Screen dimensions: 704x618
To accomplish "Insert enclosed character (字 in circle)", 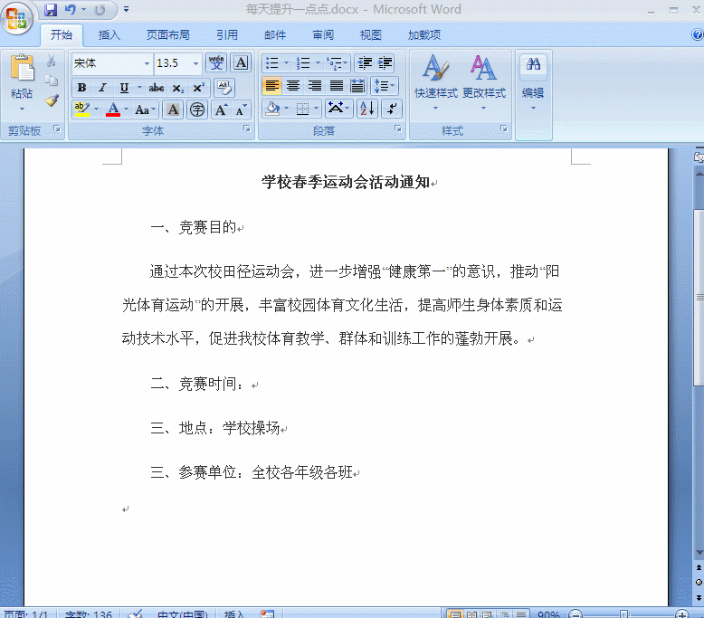I will 197,109.
